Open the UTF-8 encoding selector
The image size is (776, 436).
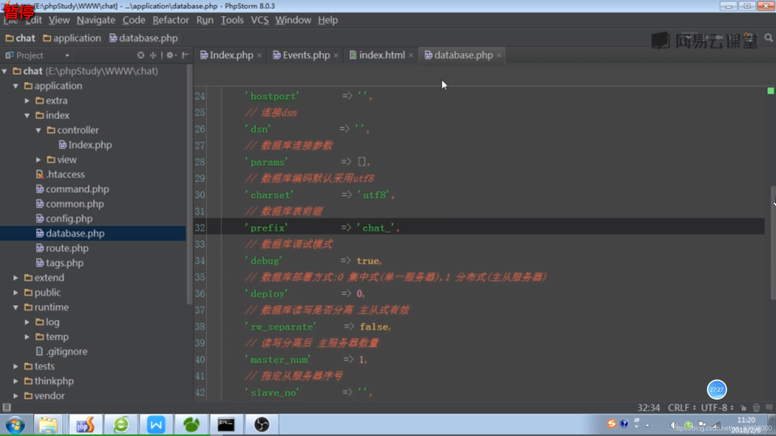[717, 408]
